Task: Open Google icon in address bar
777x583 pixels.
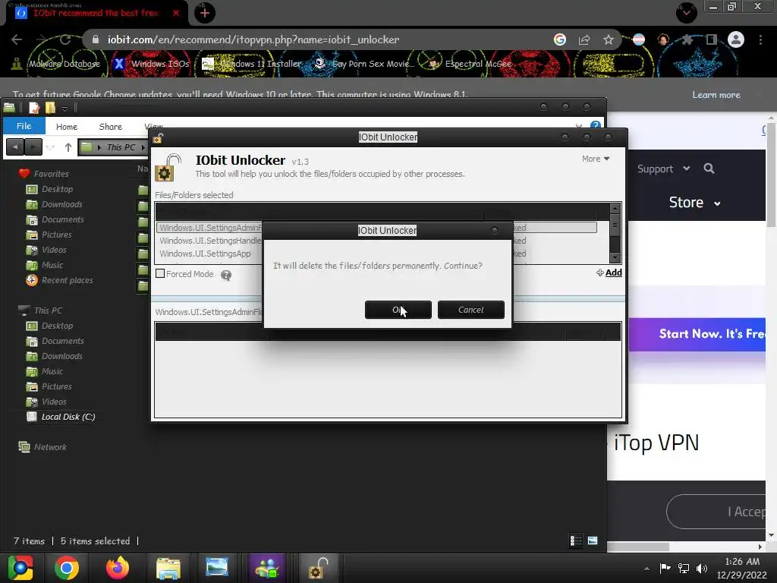Action: [560, 39]
